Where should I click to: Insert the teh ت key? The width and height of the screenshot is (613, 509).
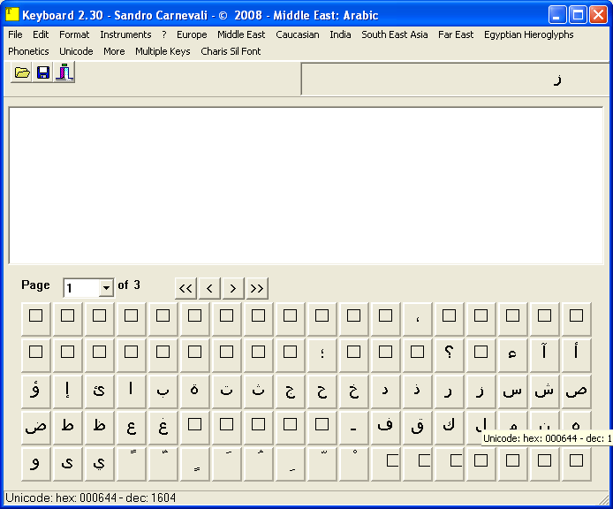tap(226, 391)
